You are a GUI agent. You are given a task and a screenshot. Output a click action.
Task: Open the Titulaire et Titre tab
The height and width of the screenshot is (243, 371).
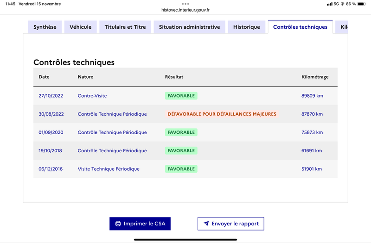point(125,27)
